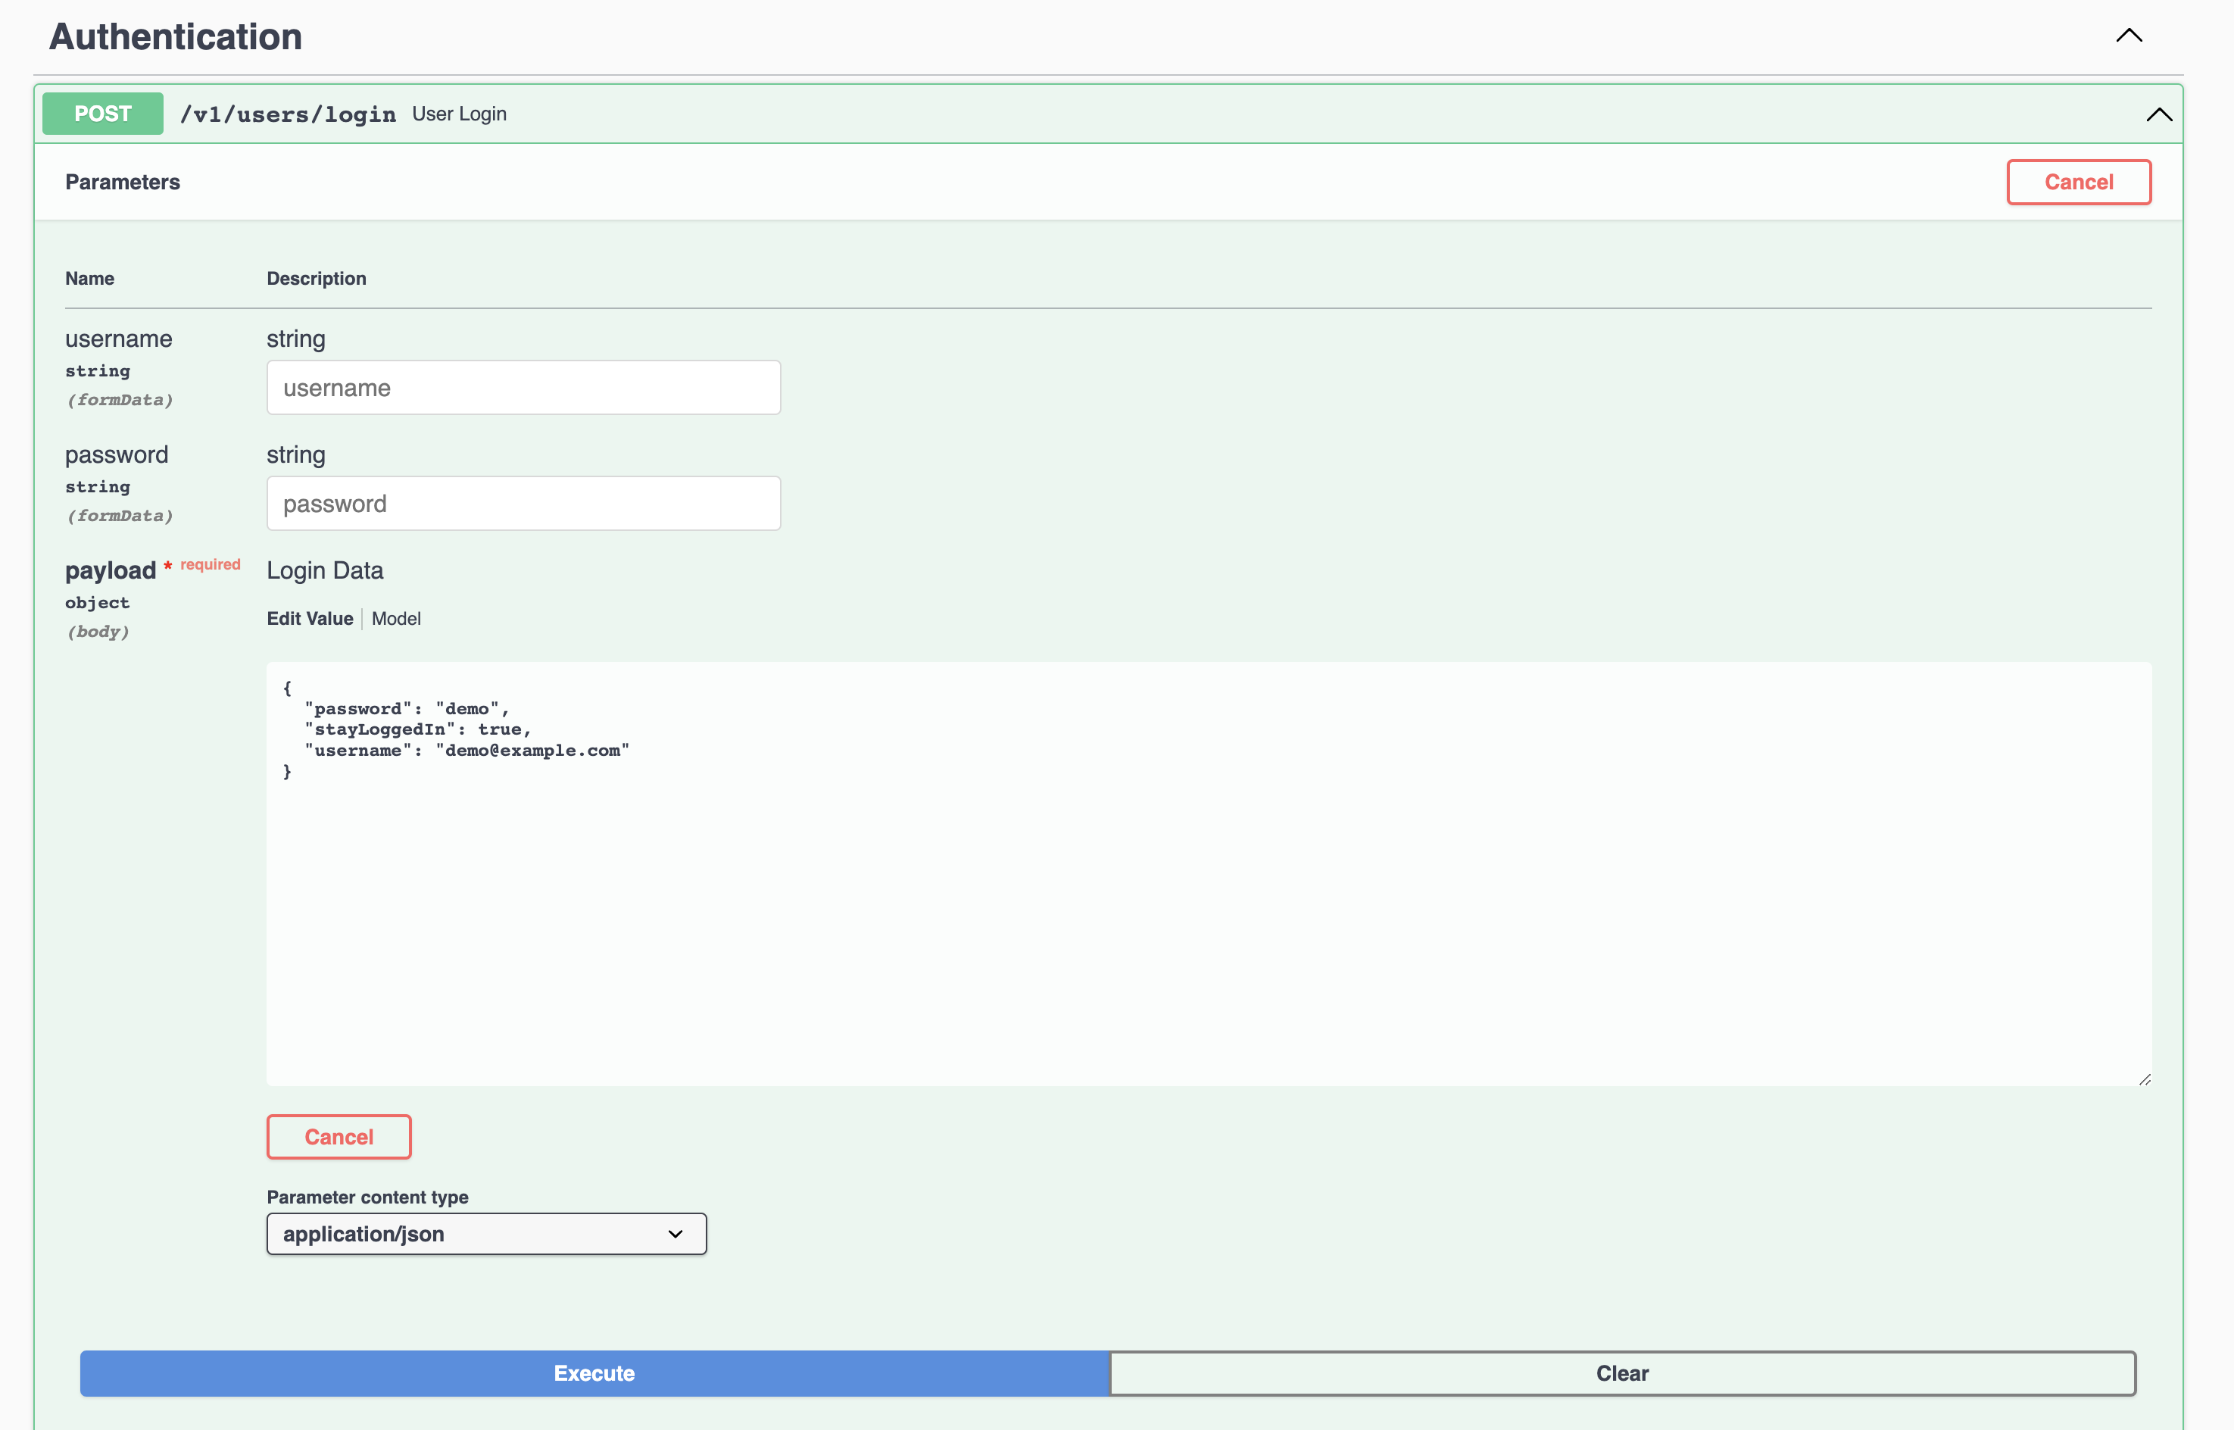Click the User Login summary text

point(458,114)
